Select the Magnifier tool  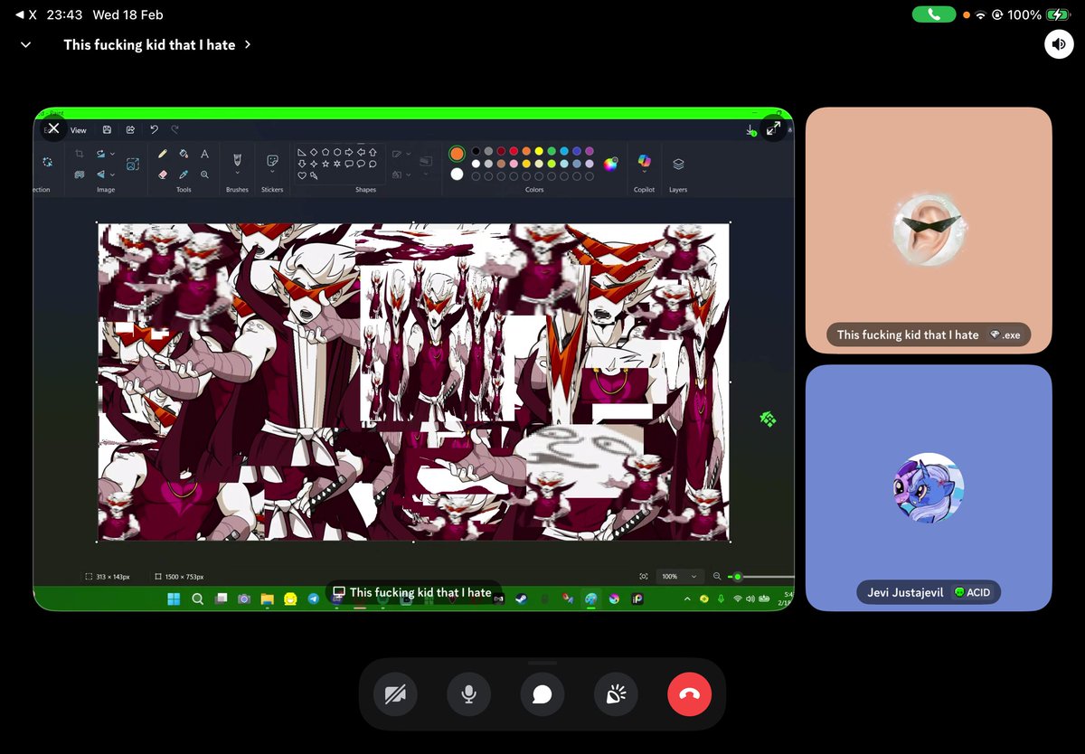(205, 174)
